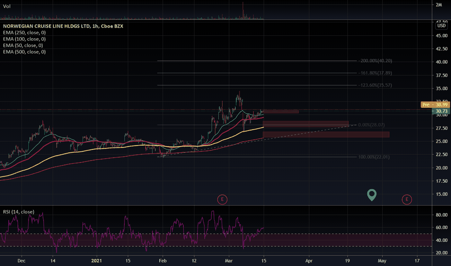The width and height of the screenshot is (451, 266).
Task: Click the Vol indicator label
Action: pyautogui.click(x=7, y=6)
